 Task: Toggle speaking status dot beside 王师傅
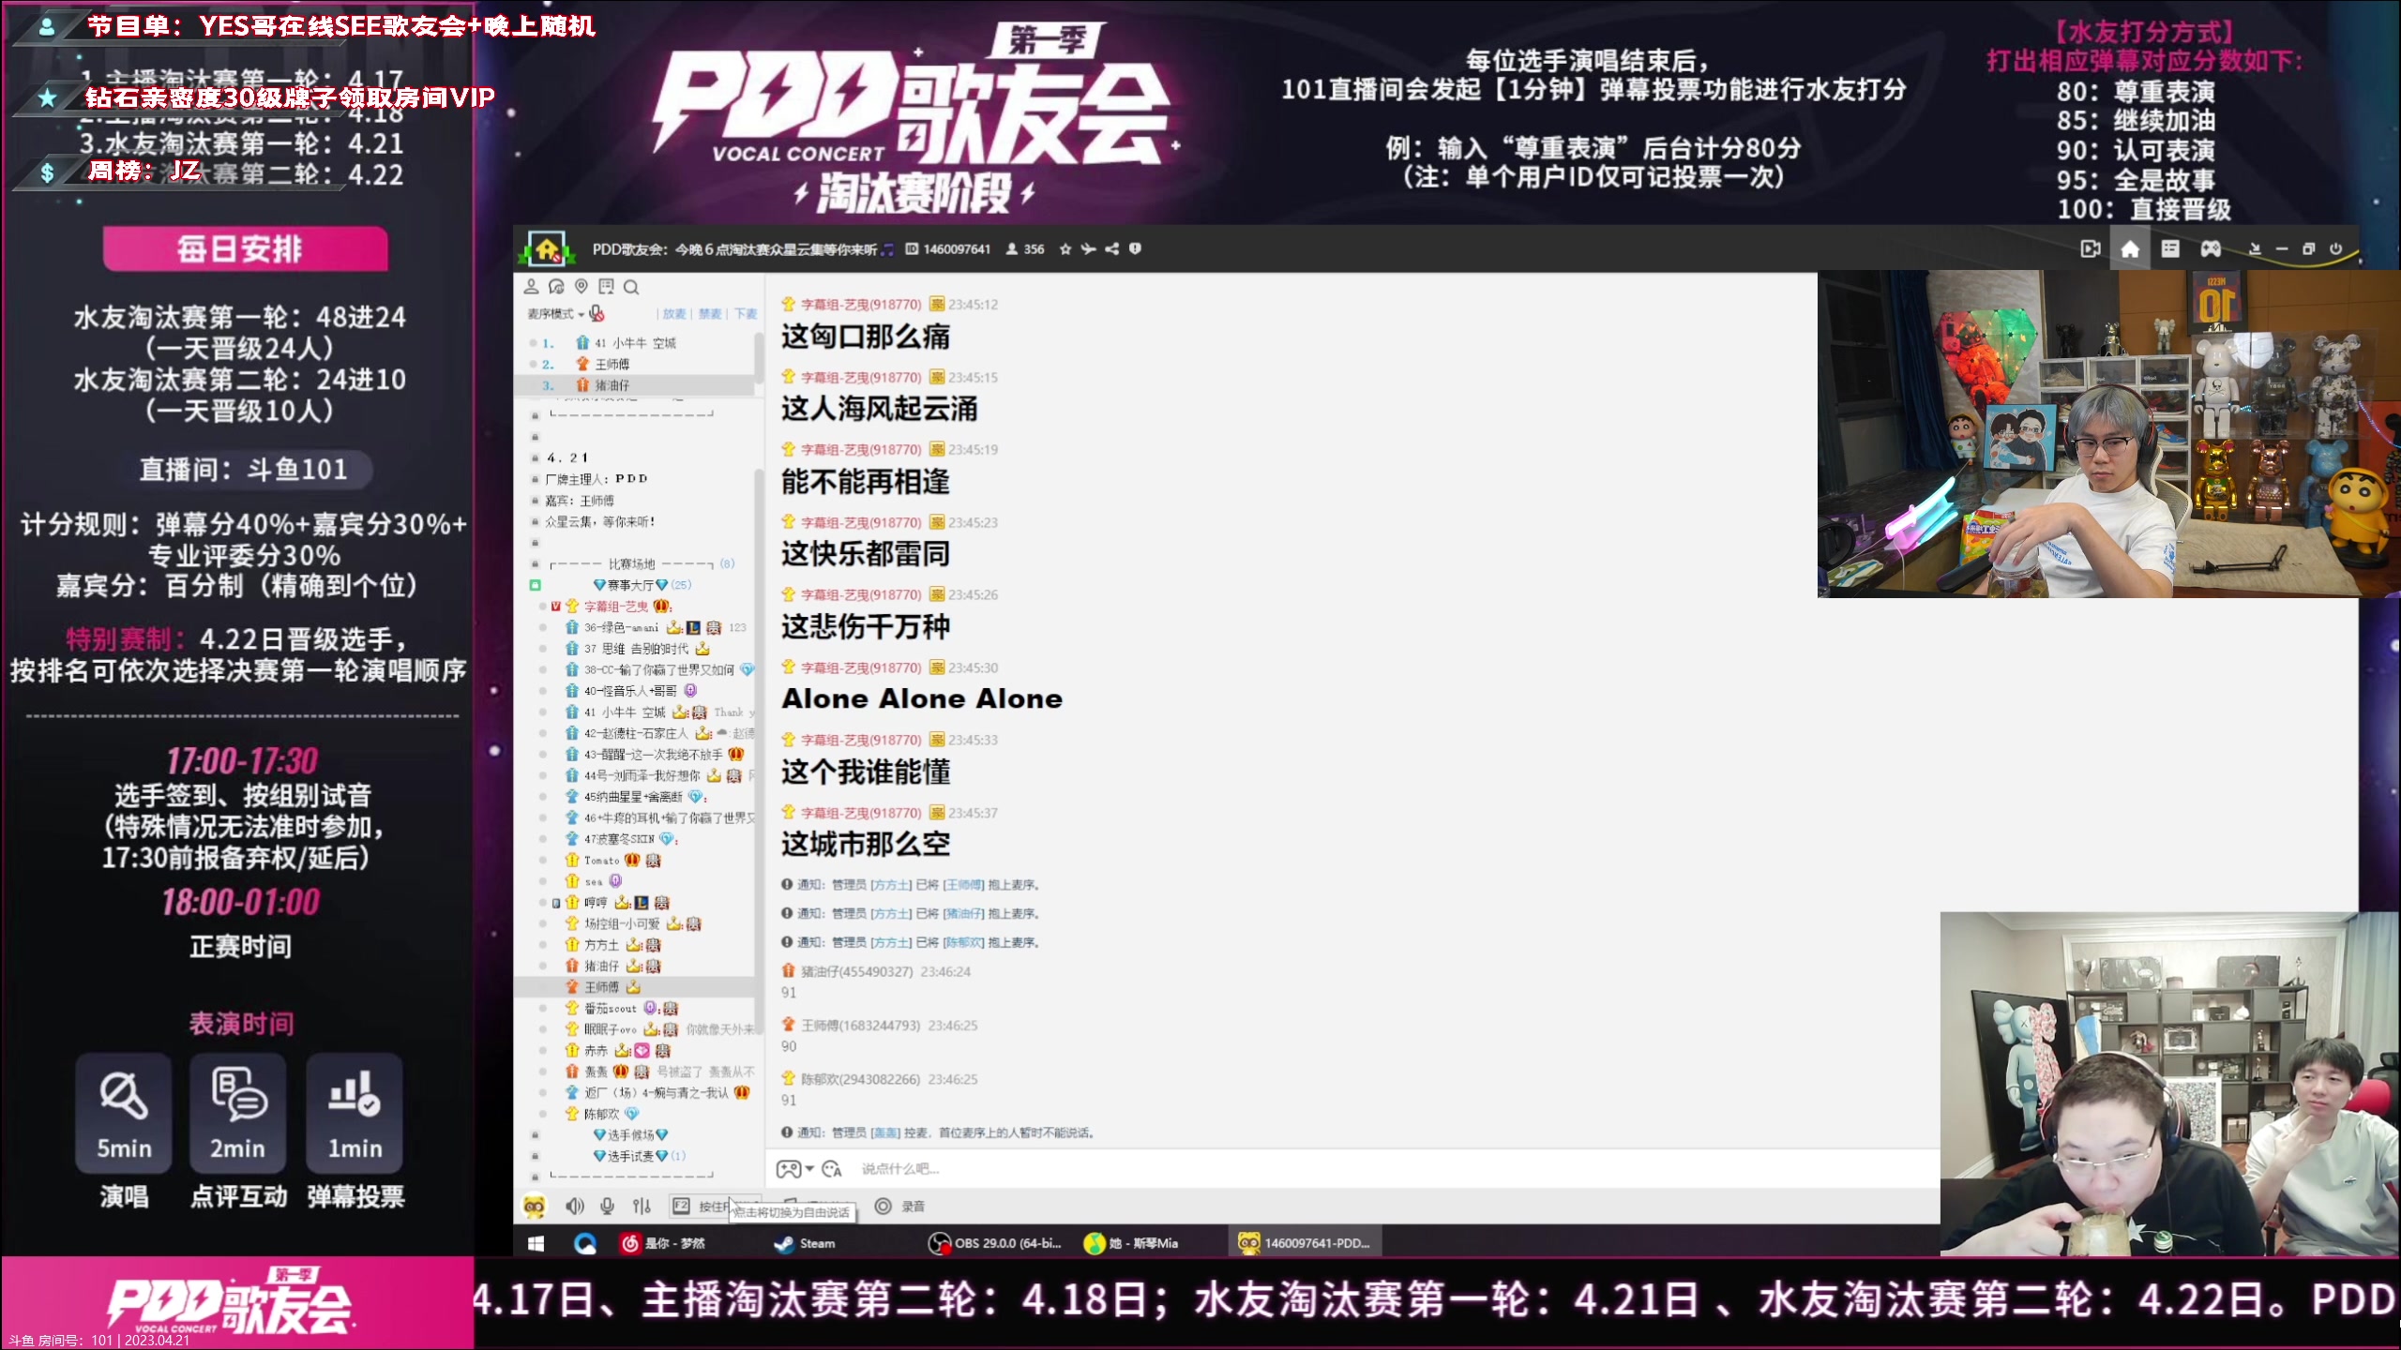(x=534, y=364)
